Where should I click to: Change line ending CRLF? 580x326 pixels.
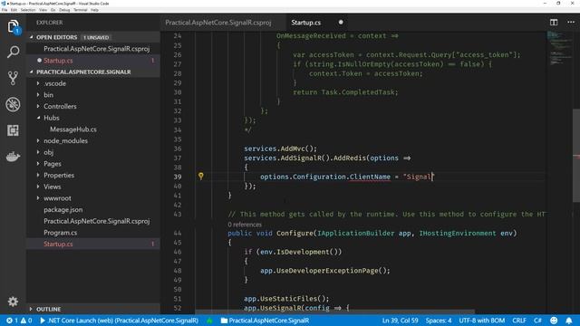tap(519, 321)
